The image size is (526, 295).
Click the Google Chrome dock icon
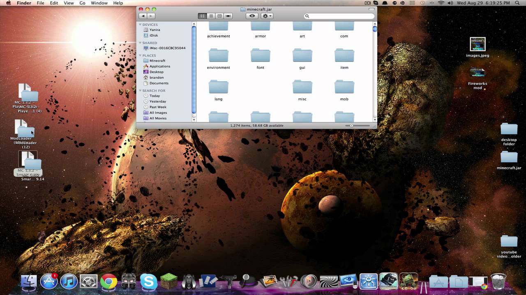pyautogui.click(x=108, y=281)
